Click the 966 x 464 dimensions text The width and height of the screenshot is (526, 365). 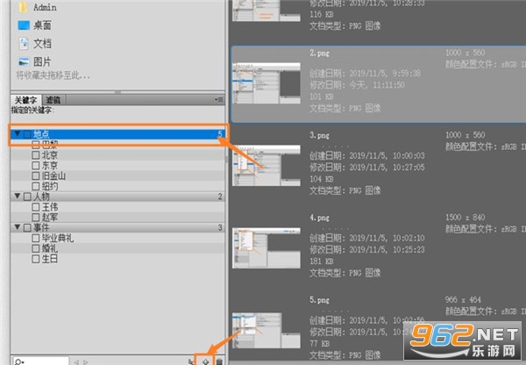pos(463,299)
